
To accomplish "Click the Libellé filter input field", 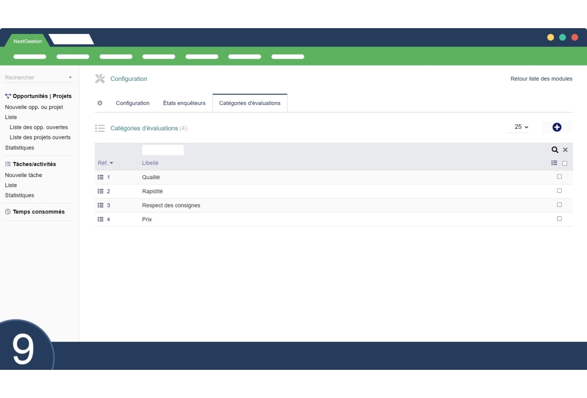I will [163, 150].
